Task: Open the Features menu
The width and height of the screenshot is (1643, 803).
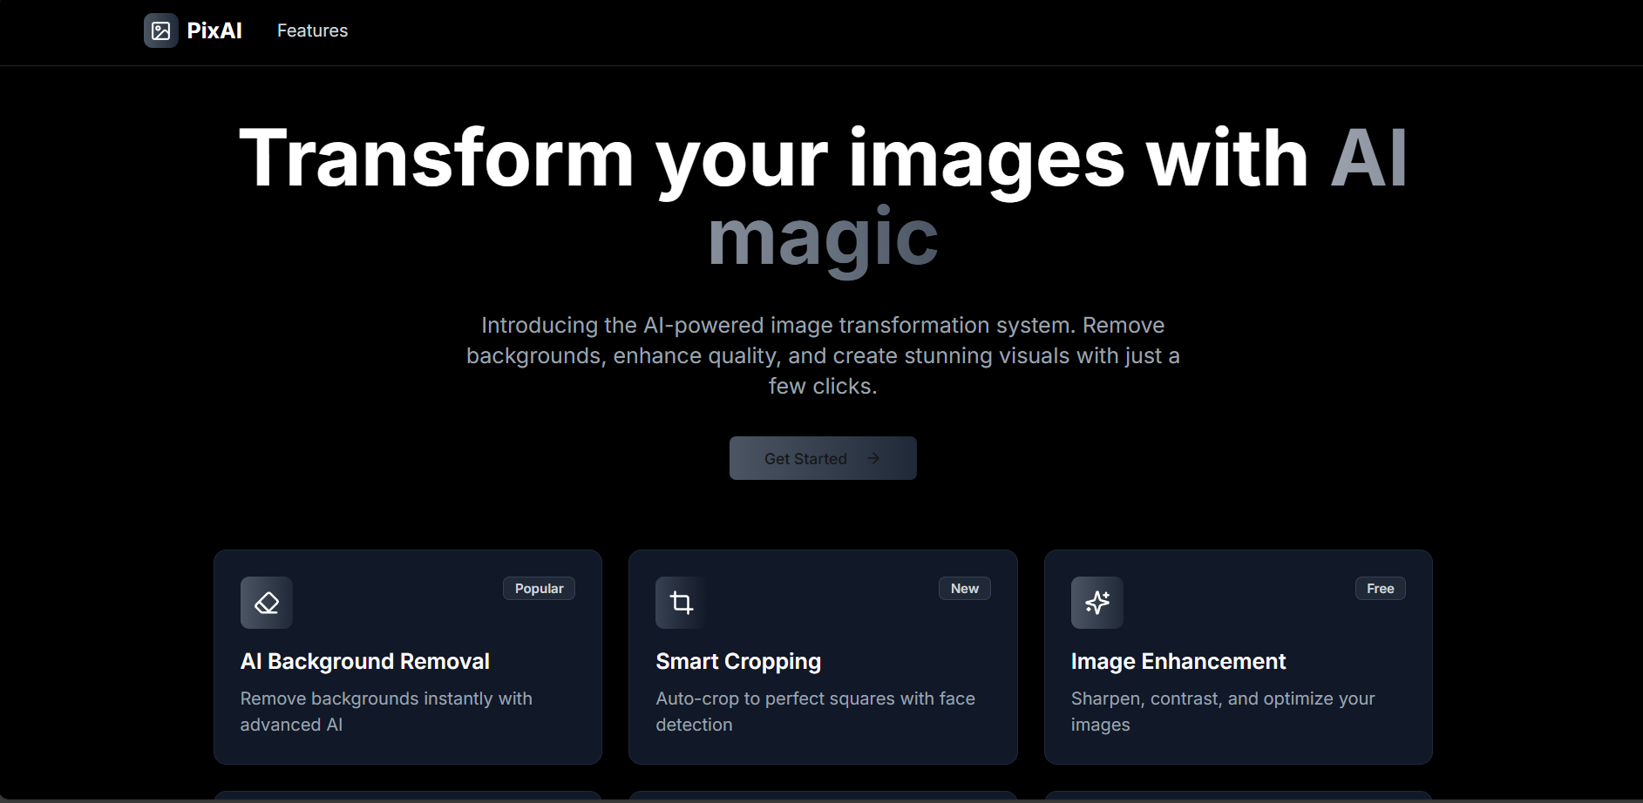Action: 312,30
